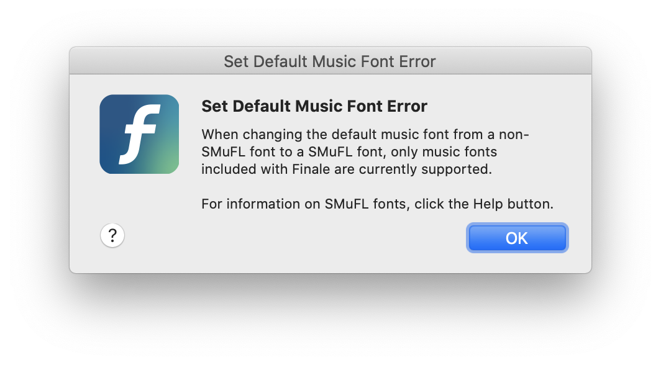Confirm the dialog with the highlighted OK button
This screenshot has width=661, height=365.
click(x=517, y=238)
